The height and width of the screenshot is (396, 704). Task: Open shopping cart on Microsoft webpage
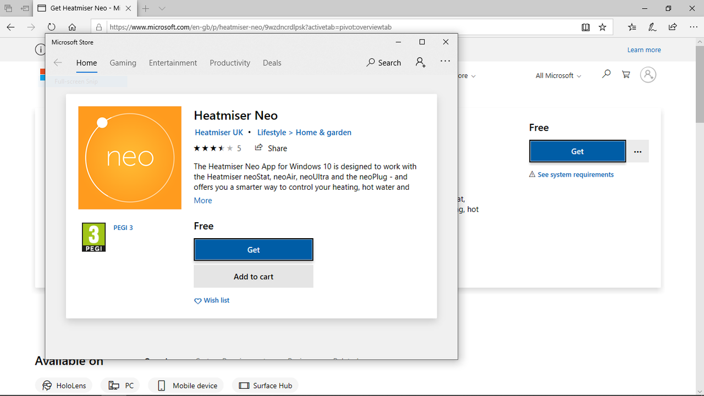pyautogui.click(x=626, y=75)
